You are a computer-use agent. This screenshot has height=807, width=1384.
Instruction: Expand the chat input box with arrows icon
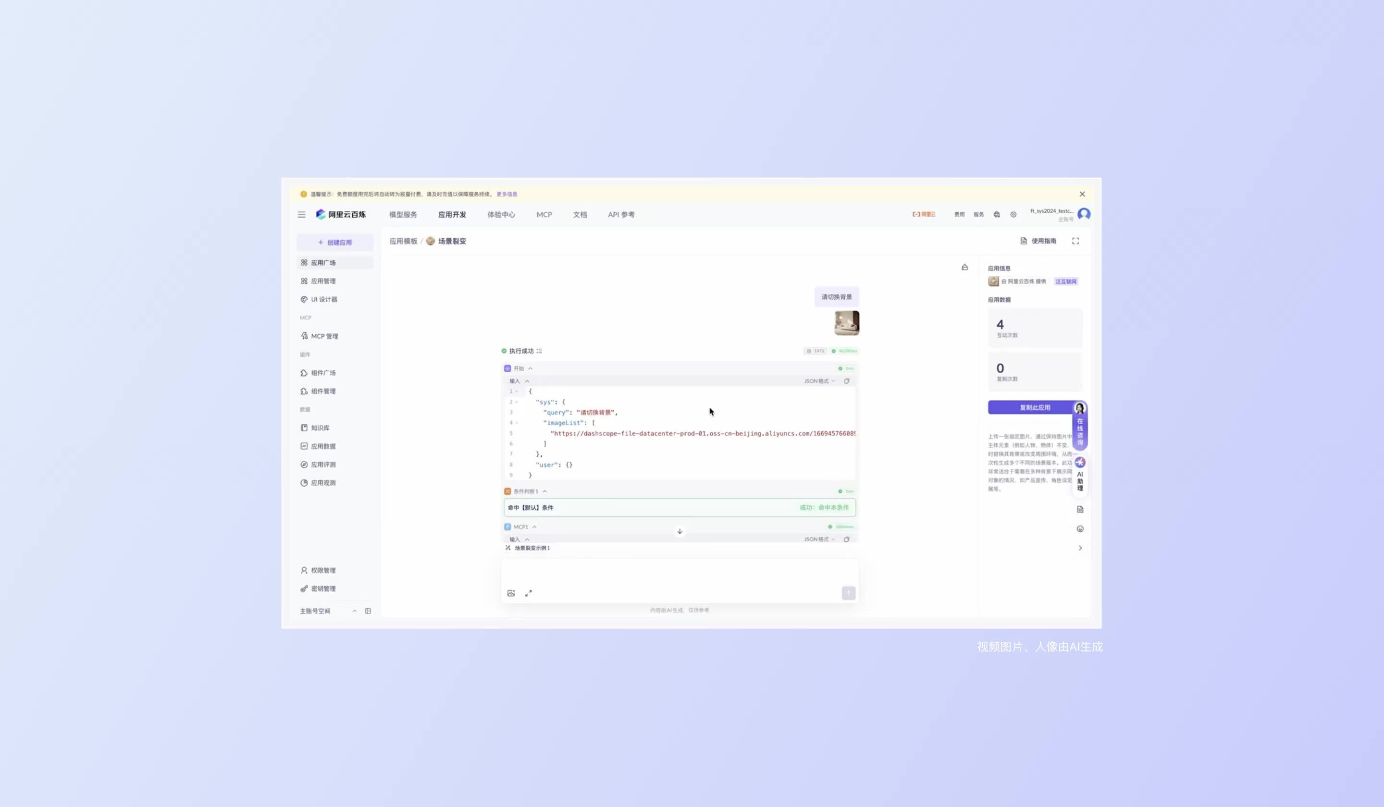tap(528, 593)
